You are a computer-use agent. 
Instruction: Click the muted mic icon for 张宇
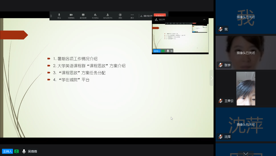coord(221,65)
